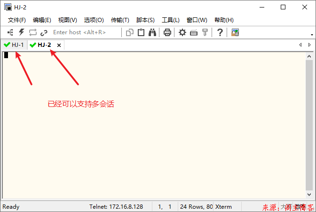The image size is (316, 212).
Task: Click the 24 Rows, 80 status entry
Action: click(x=196, y=207)
